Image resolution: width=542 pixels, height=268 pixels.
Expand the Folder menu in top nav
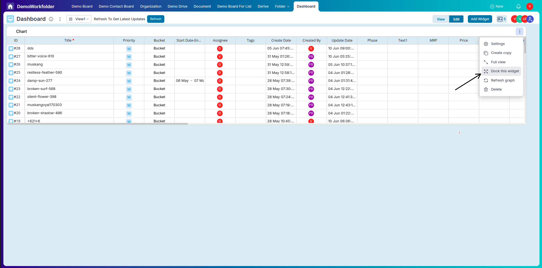282,6
